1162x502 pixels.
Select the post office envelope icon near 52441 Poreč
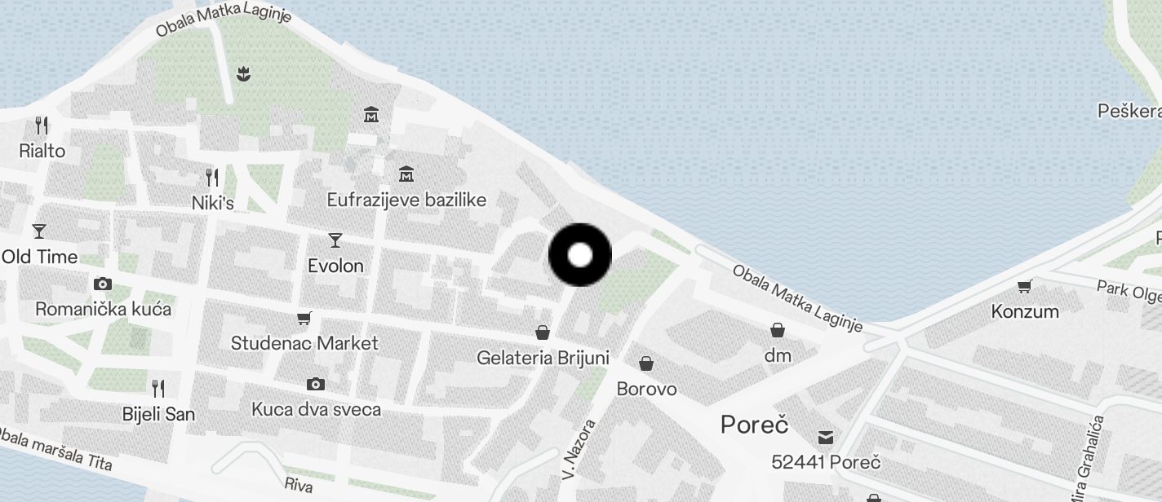pyautogui.click(x=827, y=438)
